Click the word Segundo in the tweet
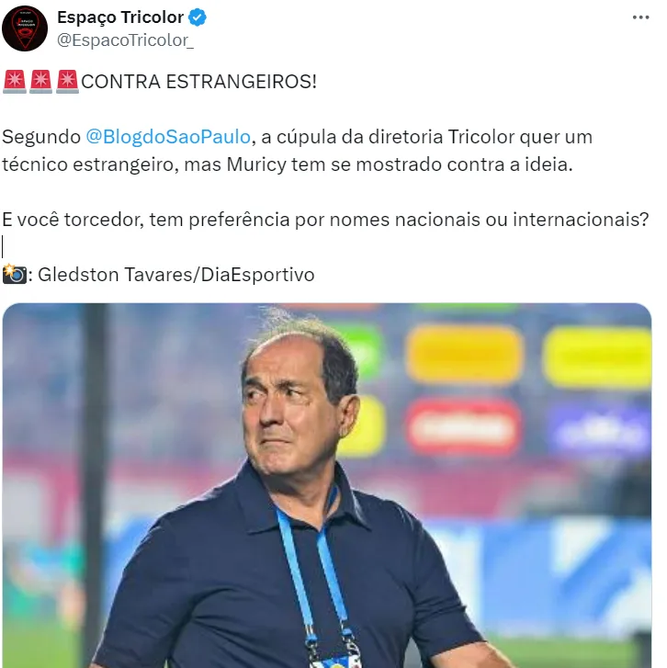Image resolution: width=667 pixels, height=668 pixels. (x=41, y=137)
